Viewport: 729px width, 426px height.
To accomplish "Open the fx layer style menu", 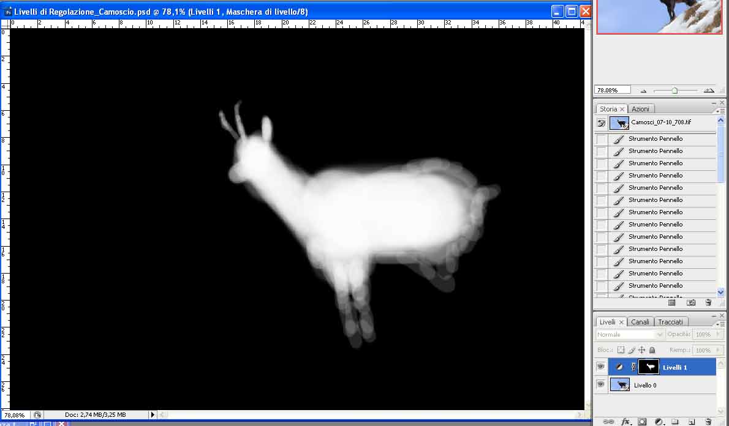I will point(626,422).
